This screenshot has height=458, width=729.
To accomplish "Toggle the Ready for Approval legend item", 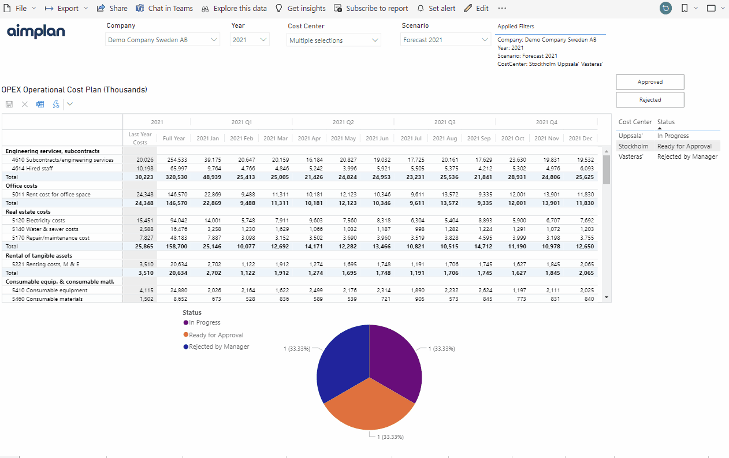I will tap(213, 335).
